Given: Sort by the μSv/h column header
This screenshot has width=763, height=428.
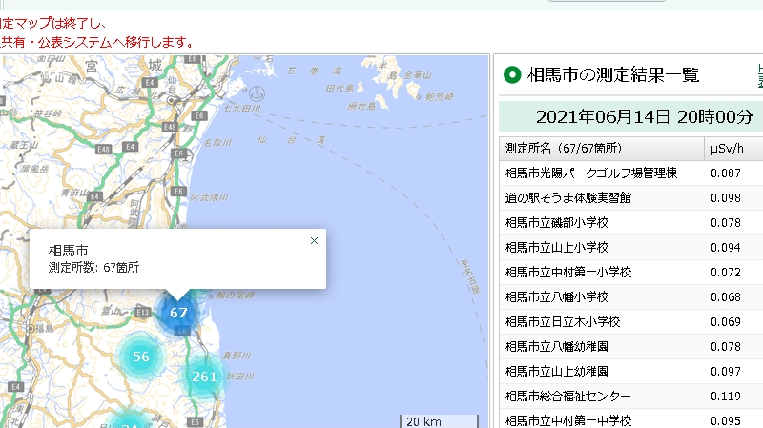Looking at the screenshot, I should point(727,149).
